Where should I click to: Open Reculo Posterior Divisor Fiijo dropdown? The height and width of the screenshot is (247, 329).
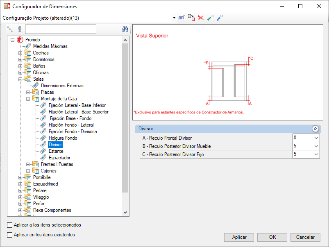(316, 154)
